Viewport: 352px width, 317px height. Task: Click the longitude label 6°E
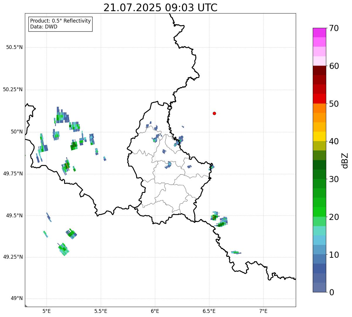pos(155,311)
